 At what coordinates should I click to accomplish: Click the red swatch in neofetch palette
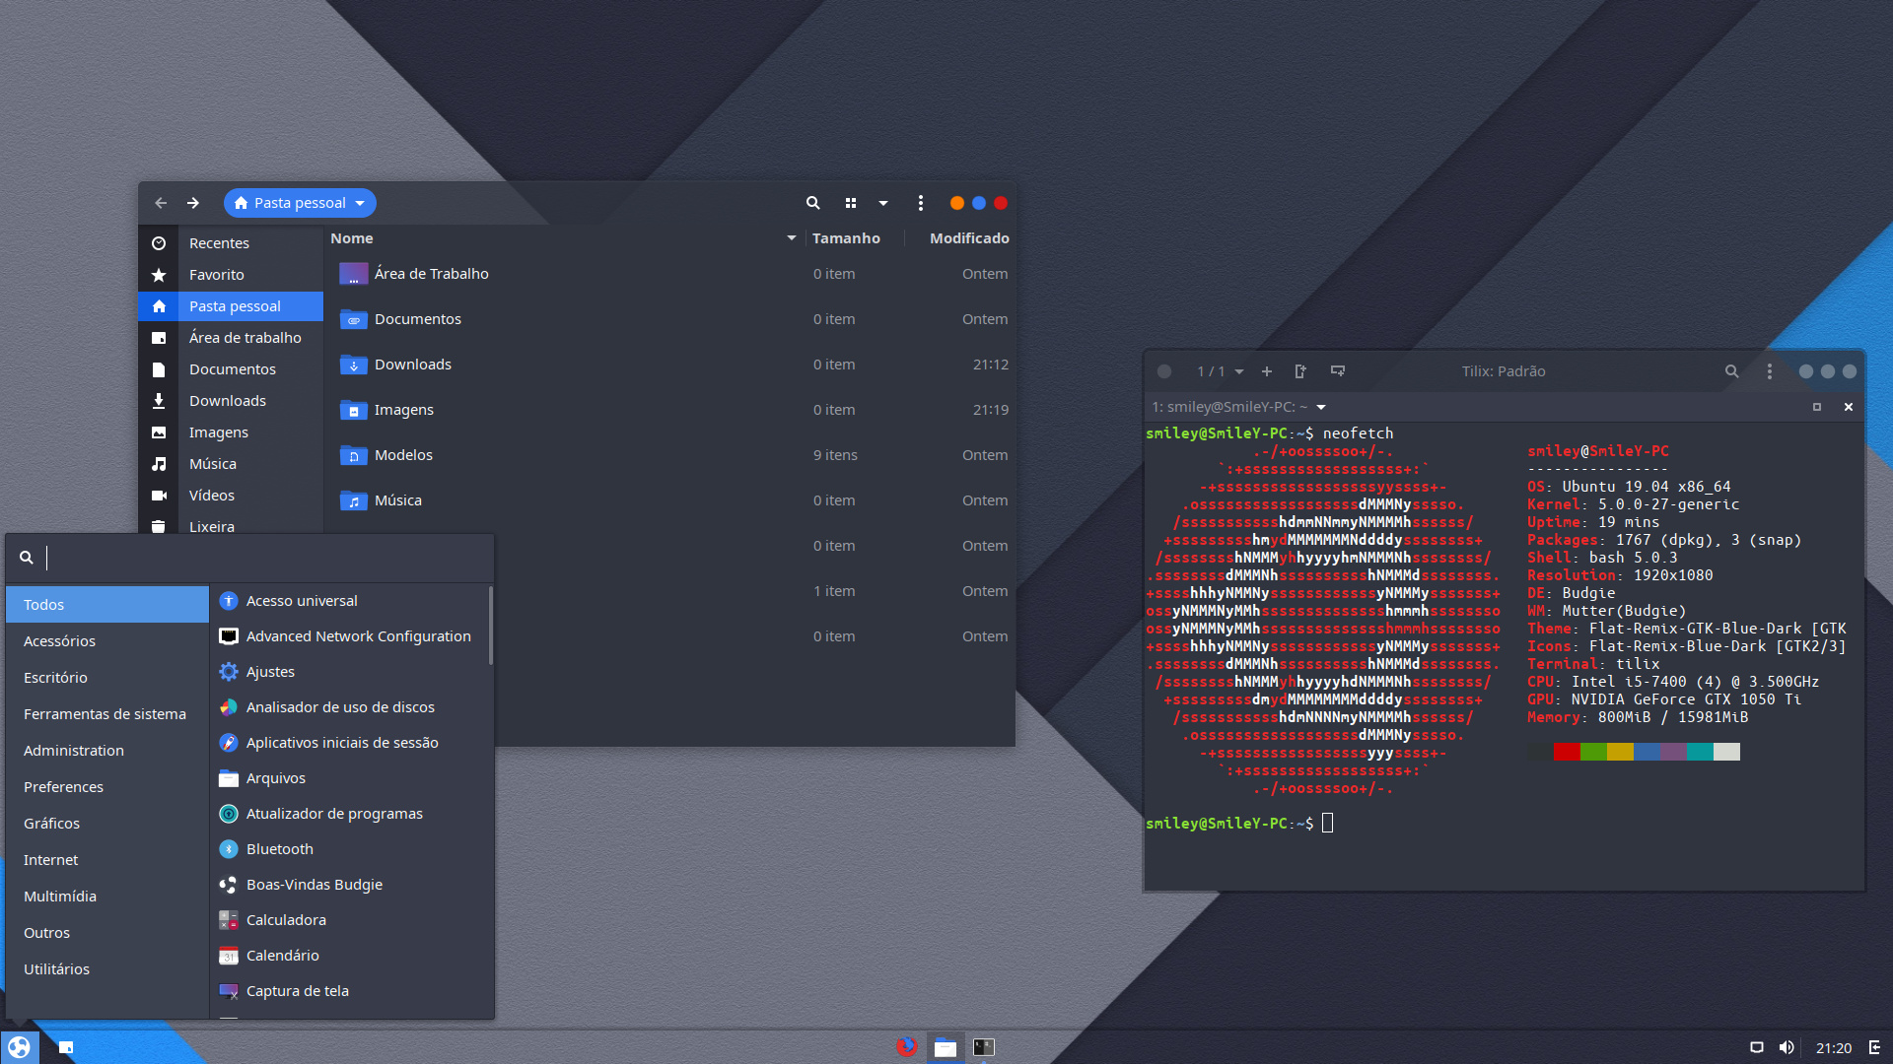[x=1566, y=752]
